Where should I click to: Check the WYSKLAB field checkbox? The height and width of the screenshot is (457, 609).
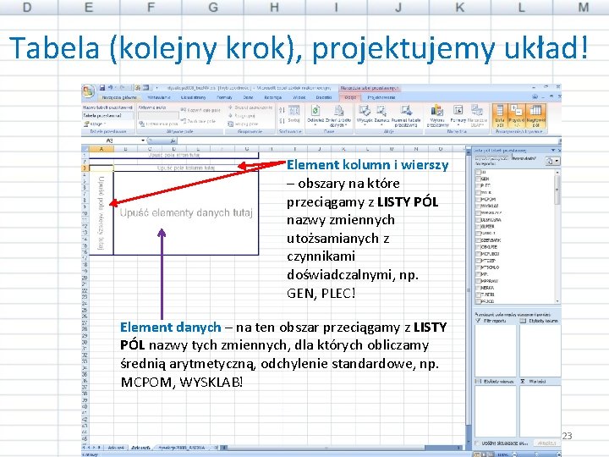point(479,206)
